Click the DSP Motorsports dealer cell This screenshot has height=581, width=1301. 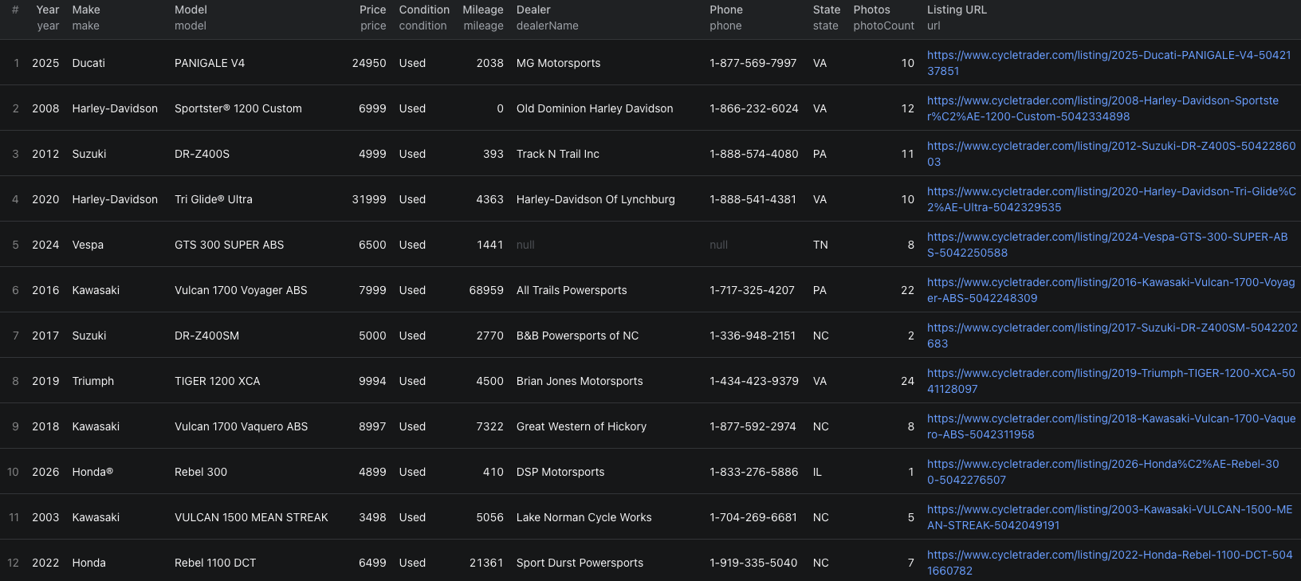pyautogui.click(x=560, y=472)
